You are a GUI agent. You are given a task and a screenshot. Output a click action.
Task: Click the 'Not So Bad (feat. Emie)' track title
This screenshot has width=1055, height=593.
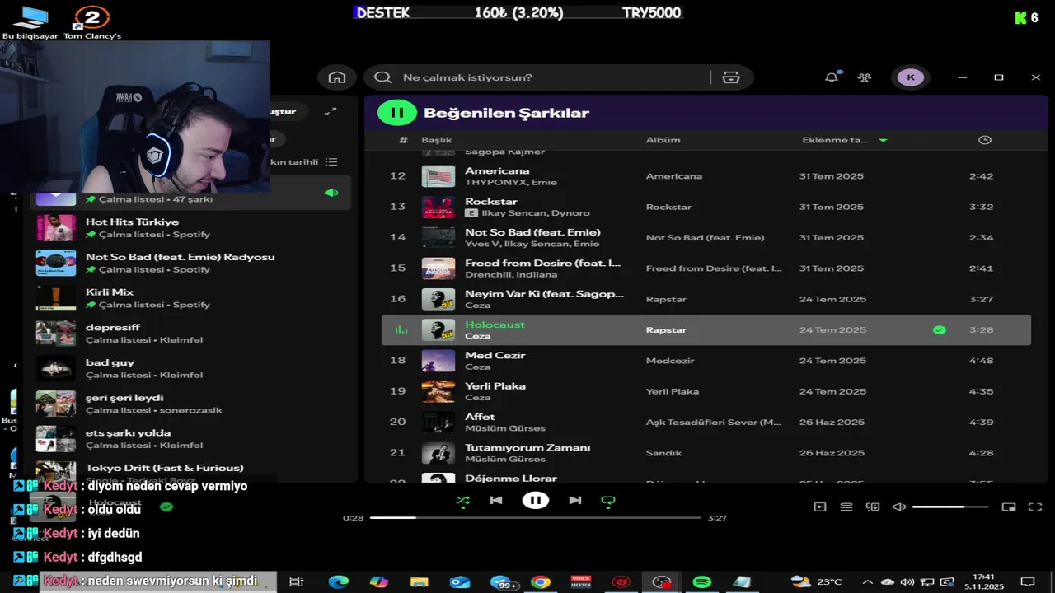tap(532, 232)
